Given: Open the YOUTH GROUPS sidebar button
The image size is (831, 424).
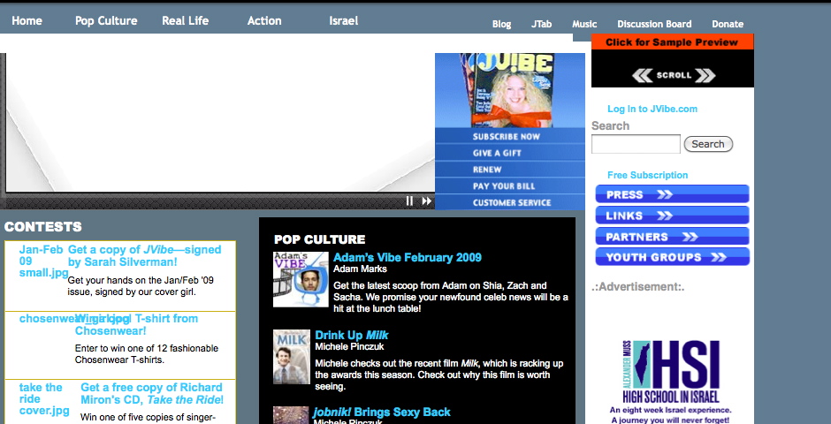Looking at the screenshot, I should pyautogui.click(x=672, y=257).
